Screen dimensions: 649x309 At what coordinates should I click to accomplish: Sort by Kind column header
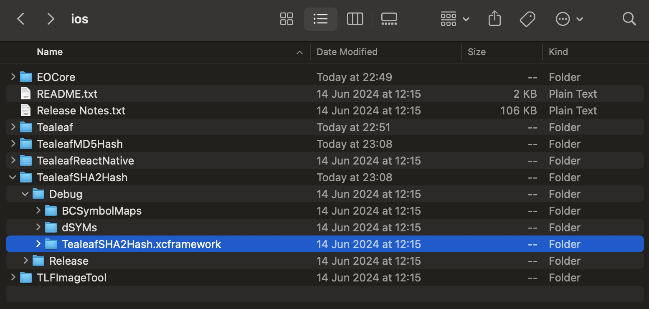tap(558, 52)
